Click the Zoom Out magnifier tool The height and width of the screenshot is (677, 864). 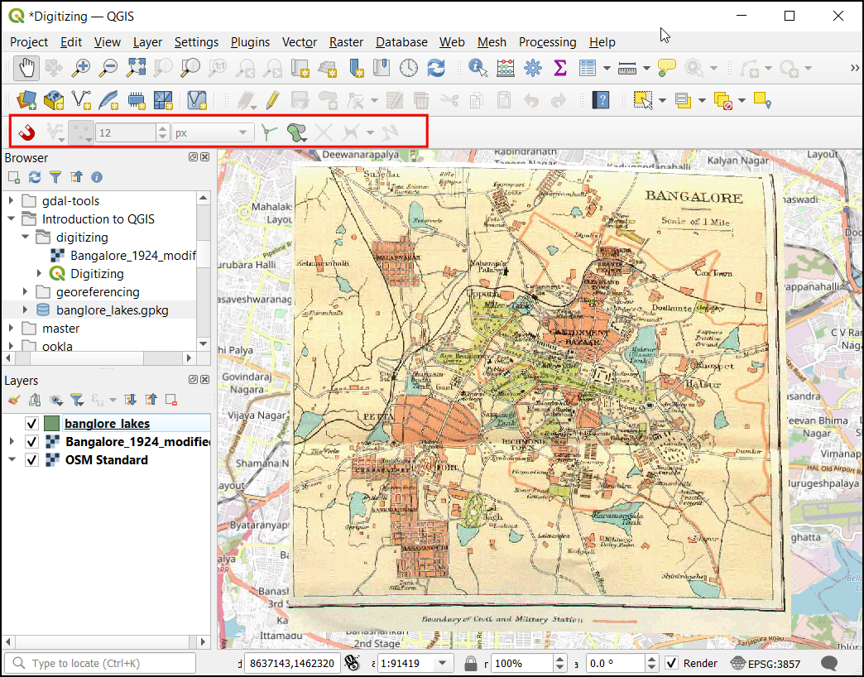[x=108, y=69]
